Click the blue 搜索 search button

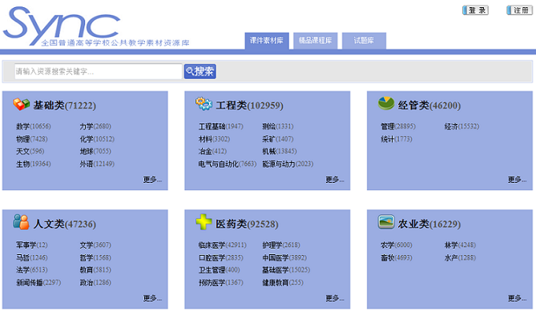click(x=200, y=71)
